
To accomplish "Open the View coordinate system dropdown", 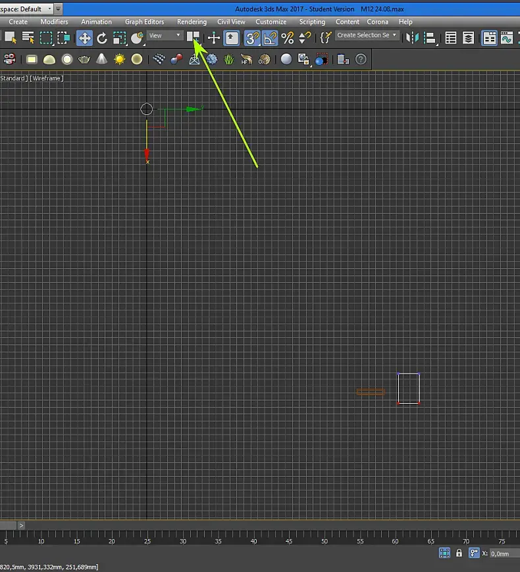I will tap(165, 36).
